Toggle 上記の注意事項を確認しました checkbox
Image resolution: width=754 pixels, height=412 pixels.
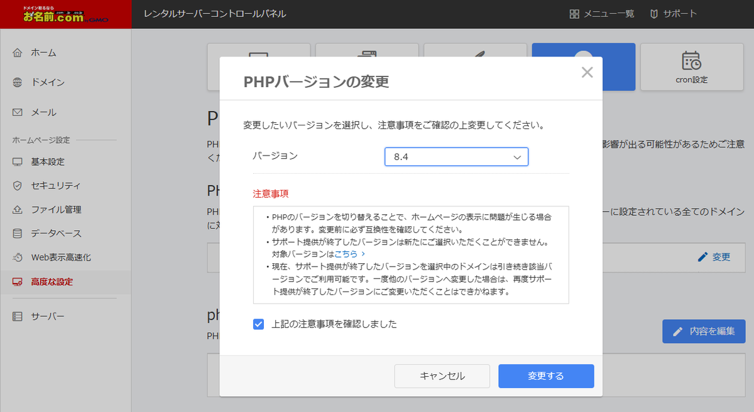[x=258, y=324]
